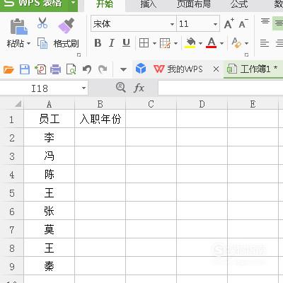Click the Print Preview icon
This screenshot has height=283, width=283.
(x=71, y=69)
